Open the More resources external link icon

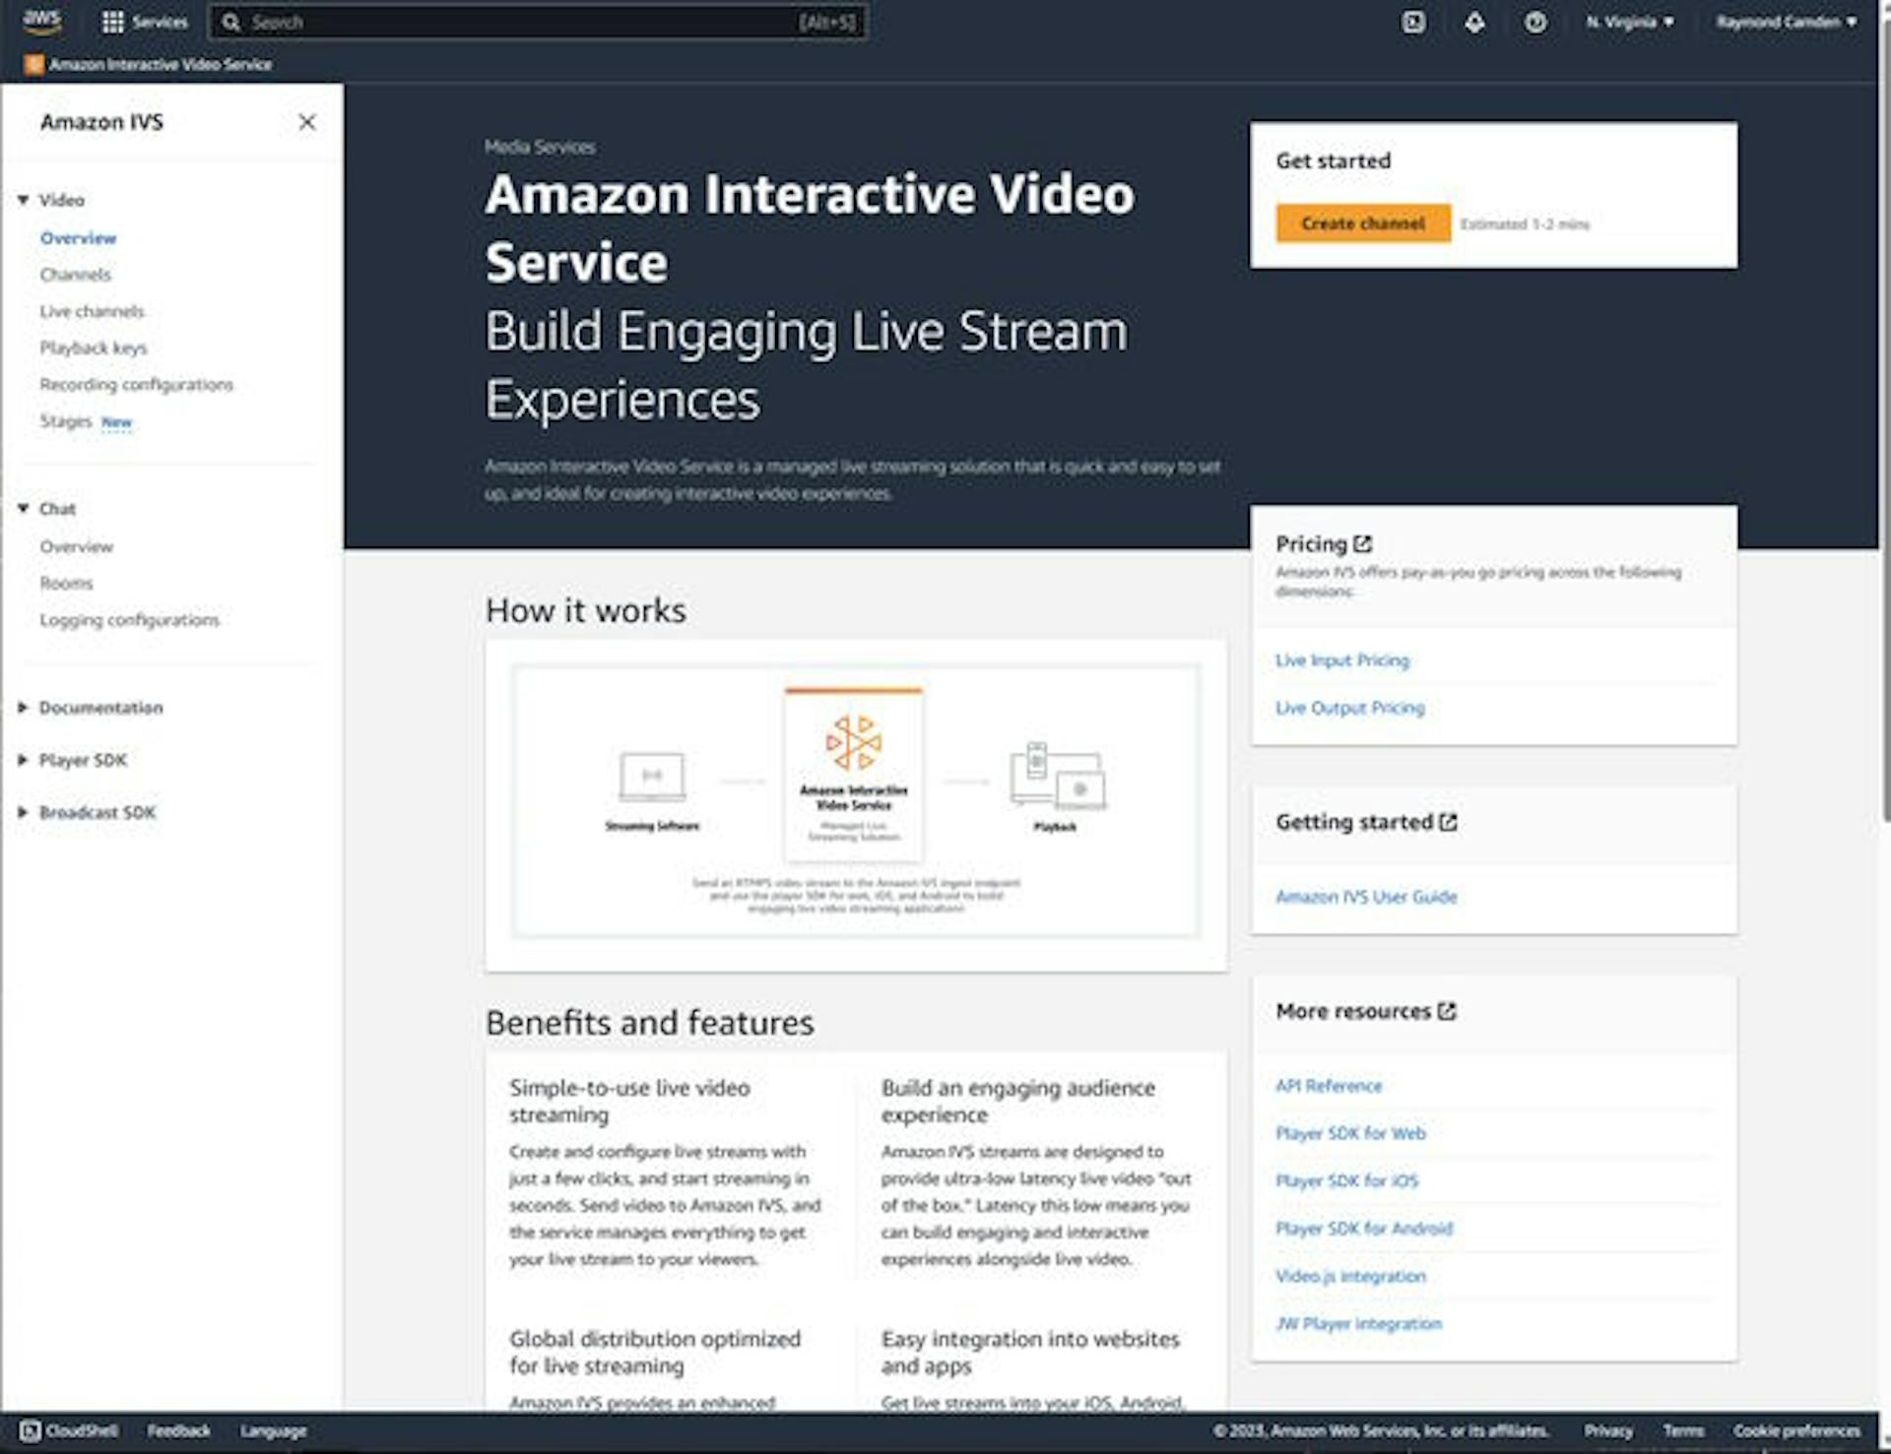1446,1011
